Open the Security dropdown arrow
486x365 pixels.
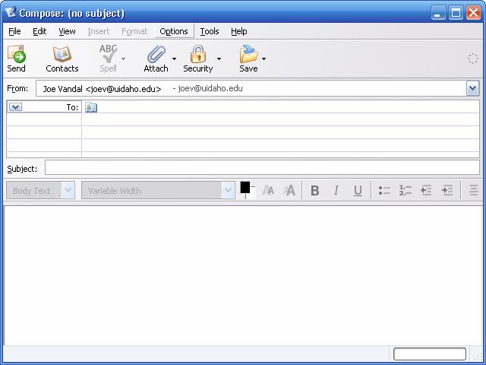pos(219,59)
